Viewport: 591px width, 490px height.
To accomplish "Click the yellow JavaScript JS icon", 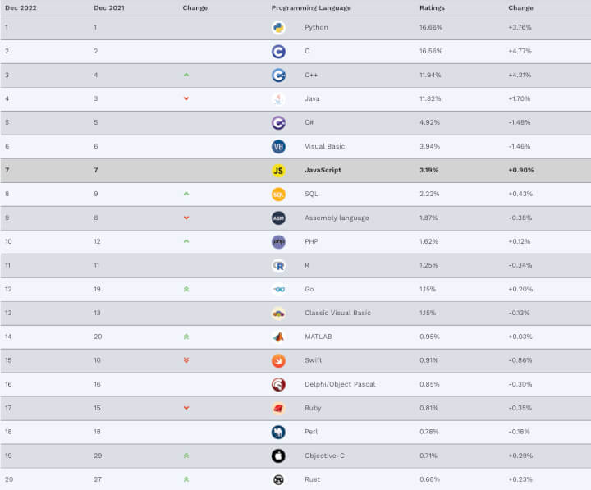I will click(x=278, y=170).
